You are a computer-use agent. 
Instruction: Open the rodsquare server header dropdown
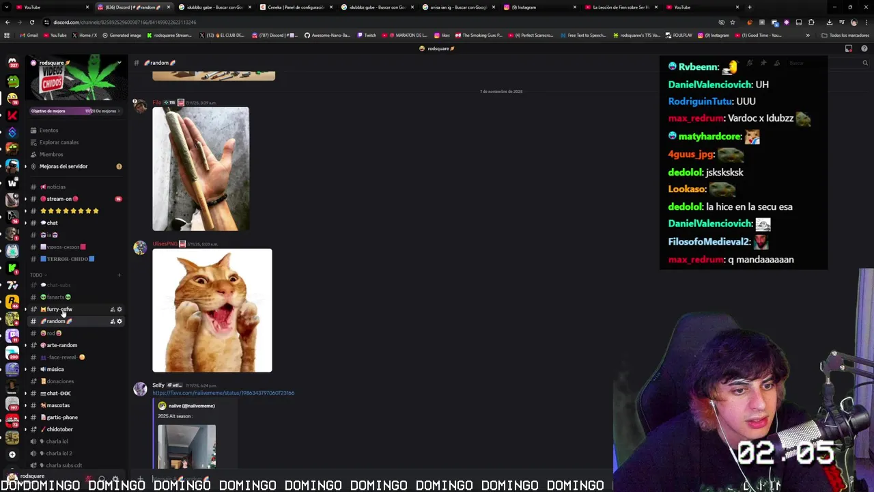coord(119,63)
